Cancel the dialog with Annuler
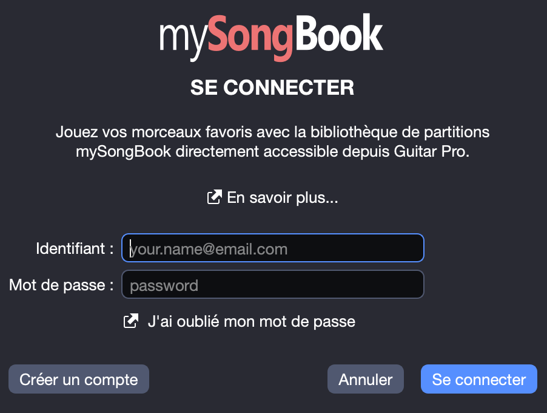The height and width of the screenshot is (413, 547). point(365,379)
